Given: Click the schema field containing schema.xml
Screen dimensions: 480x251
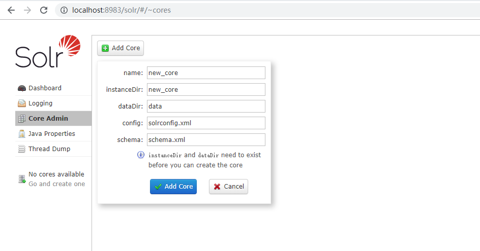Looking at the screenshot, I should coord(206,139).
